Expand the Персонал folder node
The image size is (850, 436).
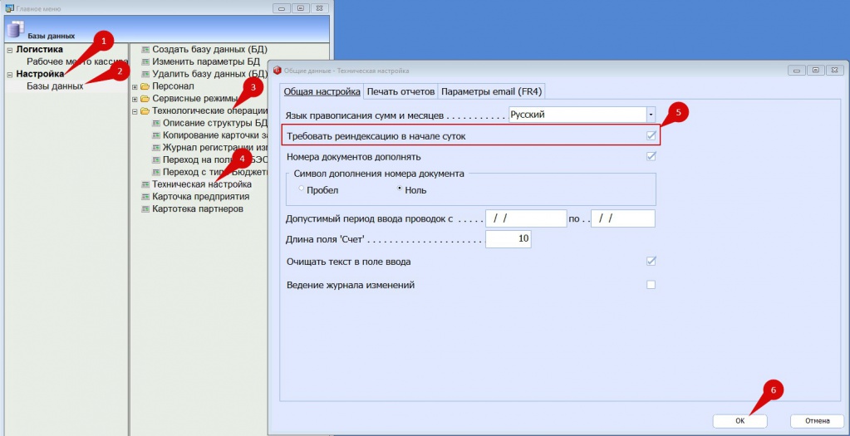tap(135, 86)
